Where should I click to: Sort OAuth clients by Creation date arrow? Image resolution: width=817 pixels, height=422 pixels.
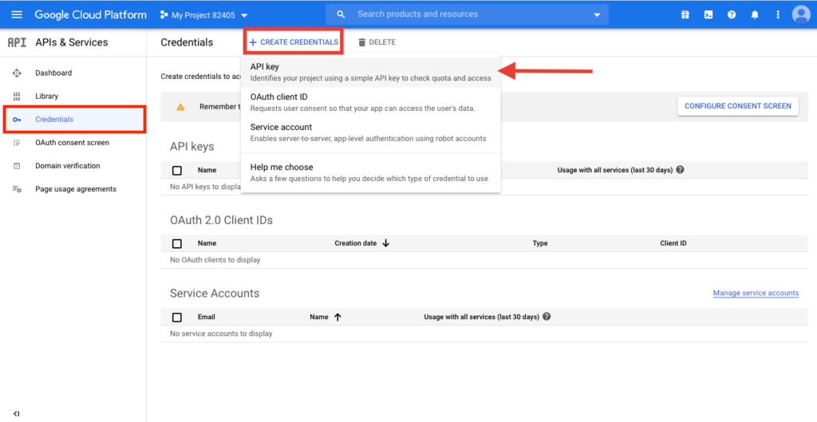(x=385, y=243)
